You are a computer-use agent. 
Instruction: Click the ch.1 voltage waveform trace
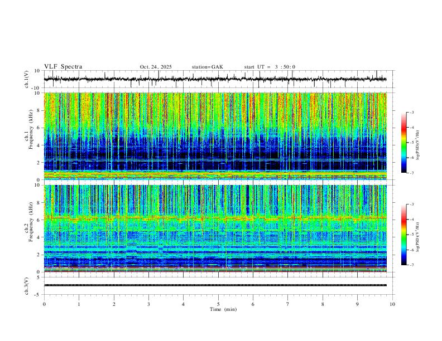click(215, 79)
